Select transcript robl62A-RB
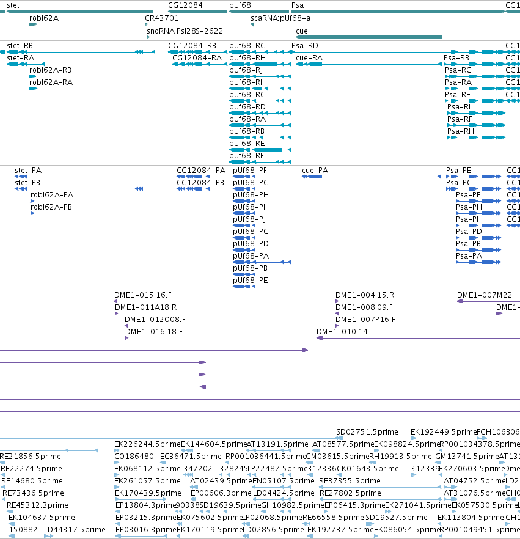 coord(33,76)
